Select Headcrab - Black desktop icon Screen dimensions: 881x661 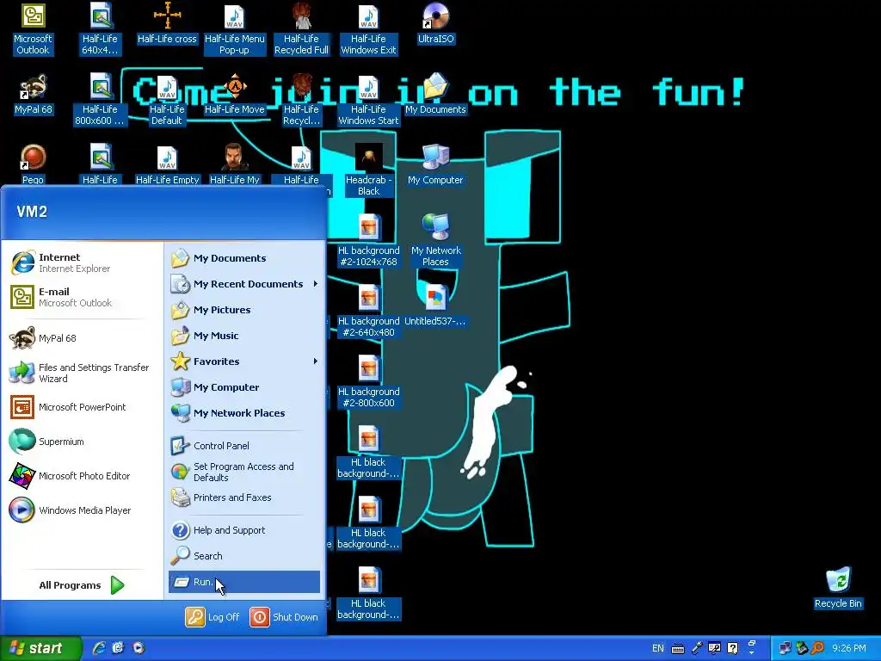[x=368, y=170]
